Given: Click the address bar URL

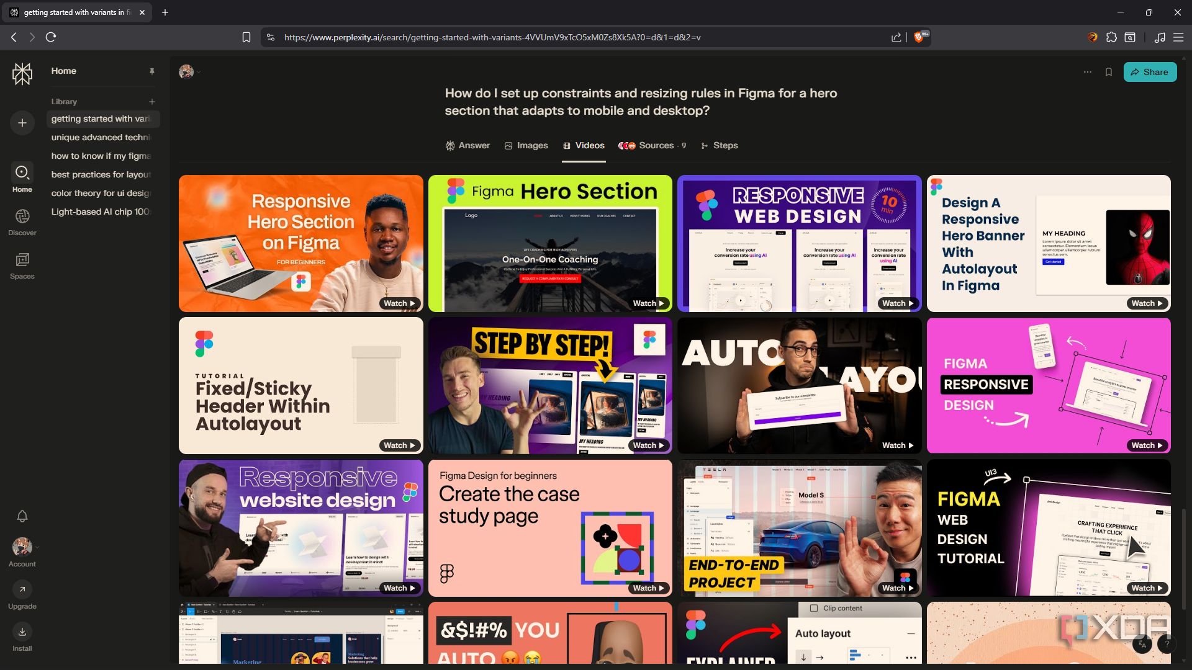Looking at the screenshot, I should click(x=492, y=37).
